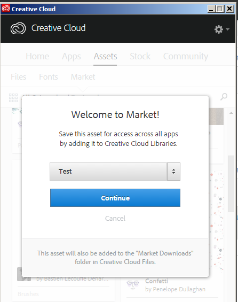
Task: Open the settings gear menu
Action: pyautogui.click(x=219, y=29)
